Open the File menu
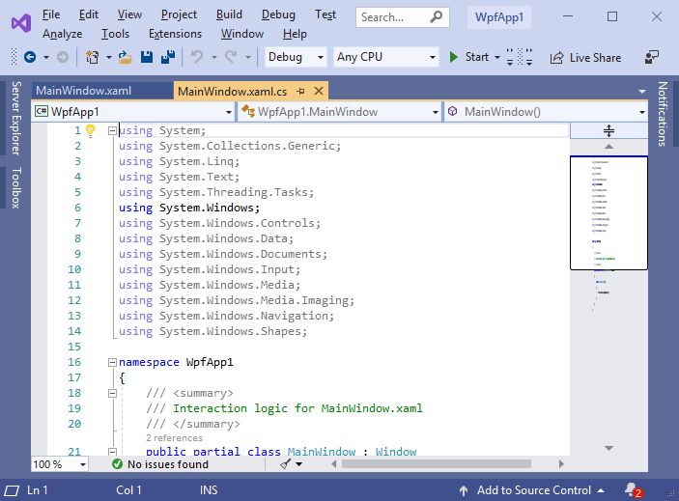The width and height of the screenshot is (679, 501). tap(51, 14)
